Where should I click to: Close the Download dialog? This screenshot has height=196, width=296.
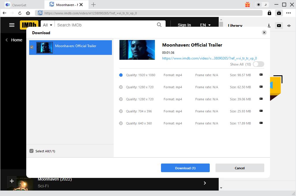pos(264,32)
